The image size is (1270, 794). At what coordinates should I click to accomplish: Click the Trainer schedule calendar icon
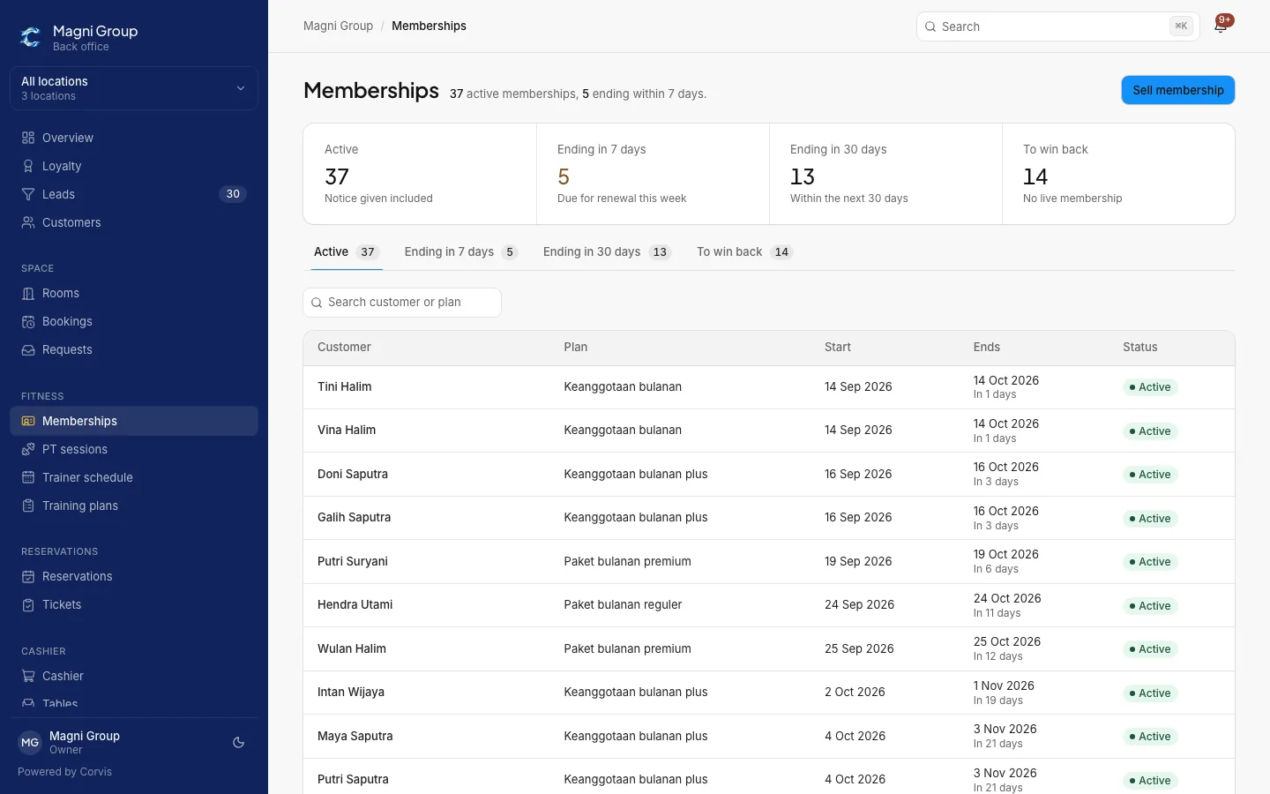[28, 477]
